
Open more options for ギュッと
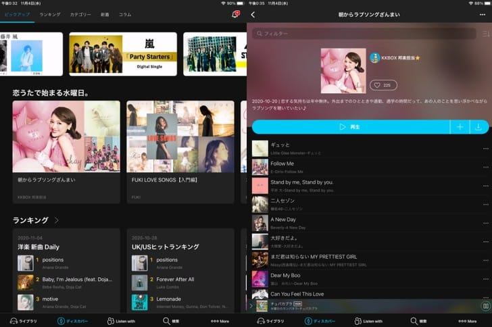click(485, 149)
